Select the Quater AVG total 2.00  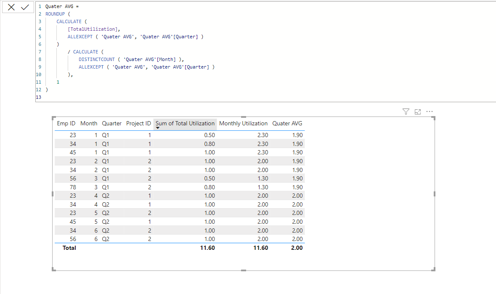(297, 248)
